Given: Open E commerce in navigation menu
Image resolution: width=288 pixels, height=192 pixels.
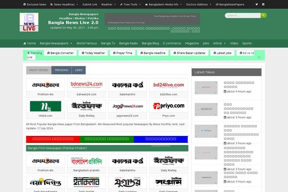Looking at the screenshot, I should pyautogui.click(x=172, y=44).
